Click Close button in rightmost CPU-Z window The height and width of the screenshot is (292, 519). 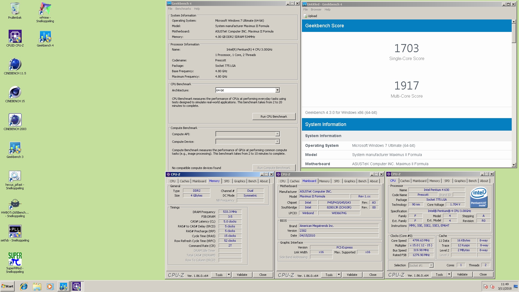[483, 274]
